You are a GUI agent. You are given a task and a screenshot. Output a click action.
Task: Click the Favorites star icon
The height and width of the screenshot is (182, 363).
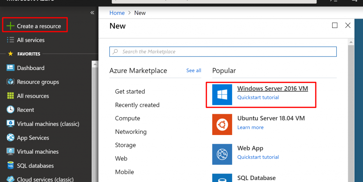coord(10,54)
